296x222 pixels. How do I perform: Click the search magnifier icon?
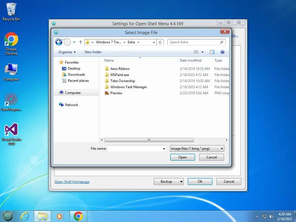tap(221, 42)
